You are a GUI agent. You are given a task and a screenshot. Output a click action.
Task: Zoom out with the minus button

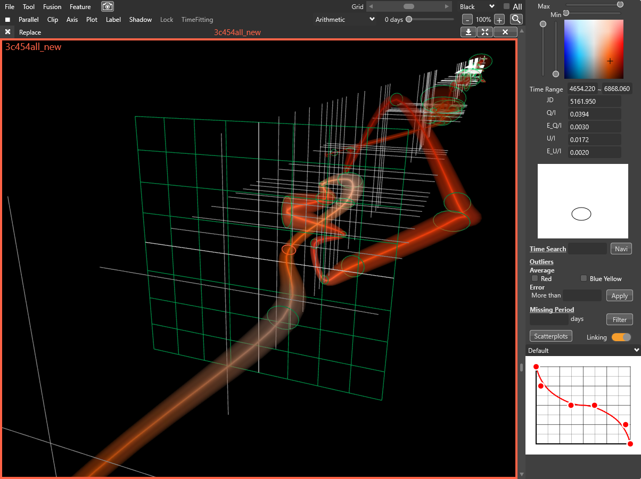467,20
